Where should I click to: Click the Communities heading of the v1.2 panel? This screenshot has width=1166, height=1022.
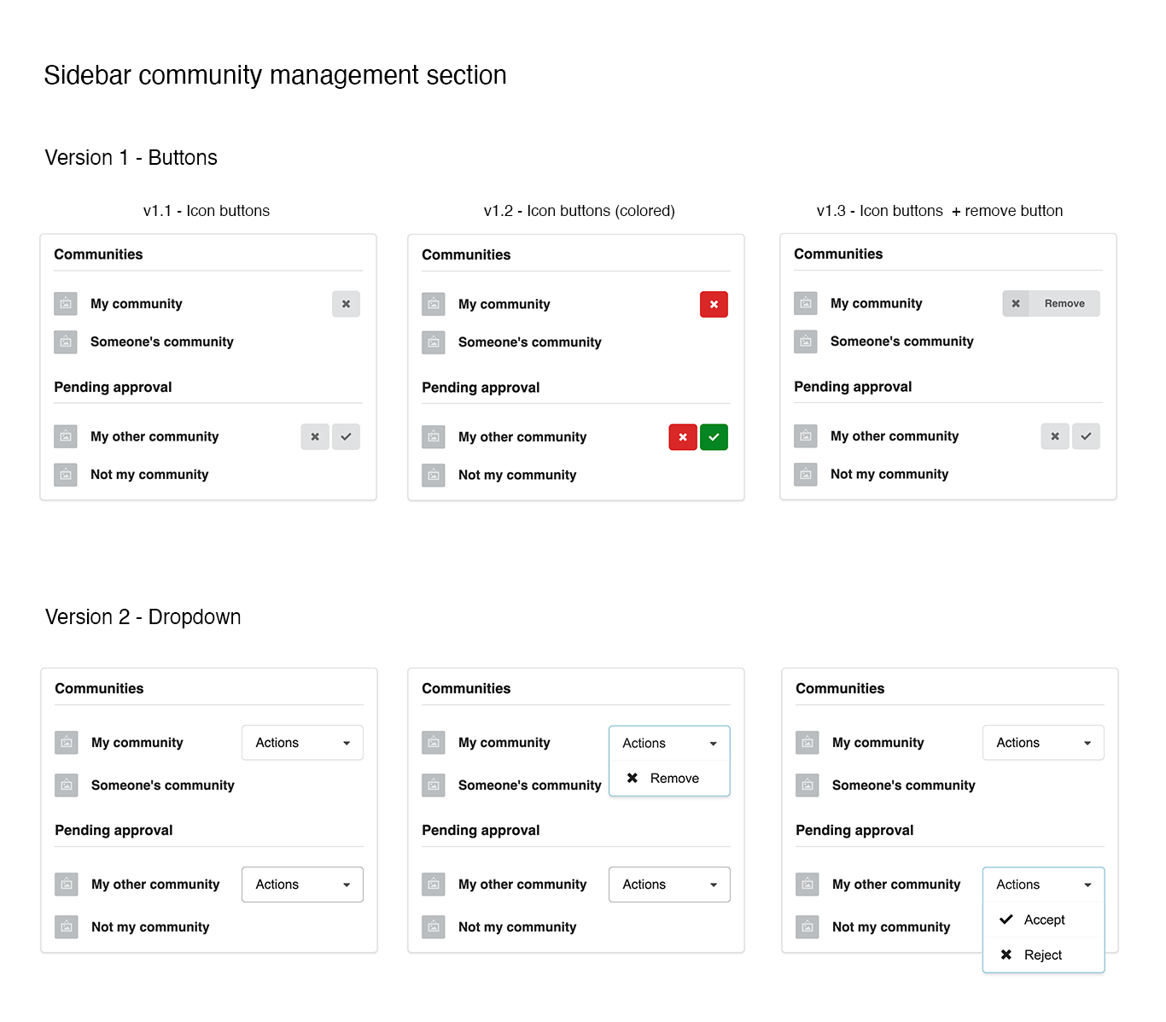(466, 254)
